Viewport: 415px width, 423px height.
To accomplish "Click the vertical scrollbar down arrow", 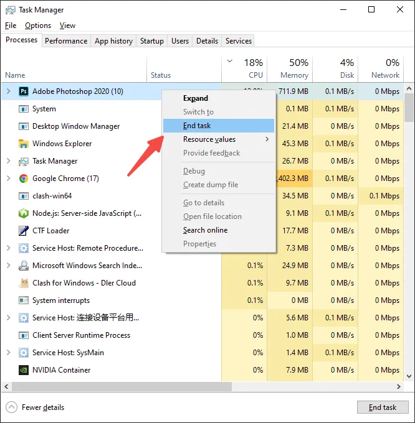I will coord(409,376).
